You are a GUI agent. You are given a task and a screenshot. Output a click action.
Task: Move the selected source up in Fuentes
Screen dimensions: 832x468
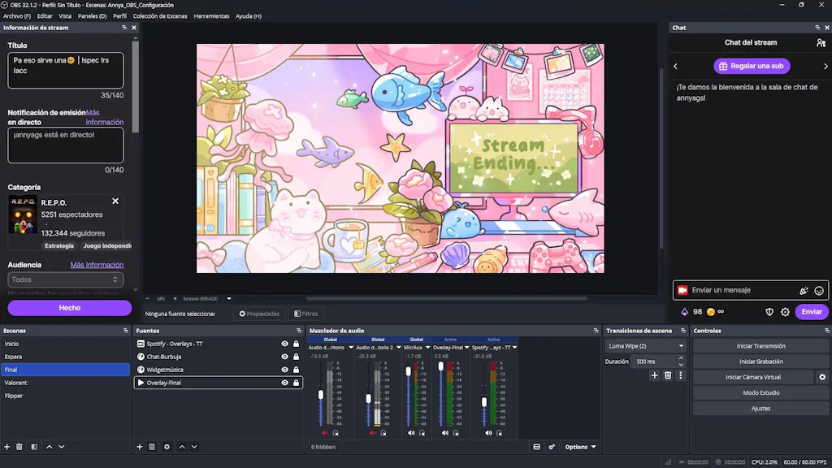[x=182, y=447]
